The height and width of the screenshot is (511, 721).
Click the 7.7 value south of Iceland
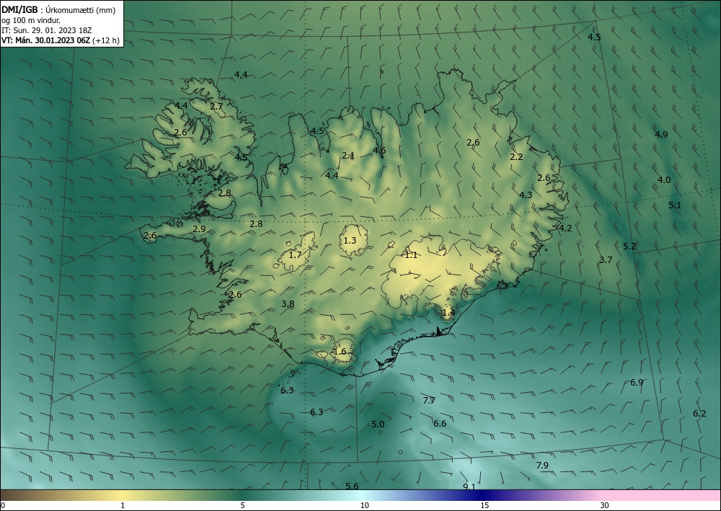click(429, 401)
